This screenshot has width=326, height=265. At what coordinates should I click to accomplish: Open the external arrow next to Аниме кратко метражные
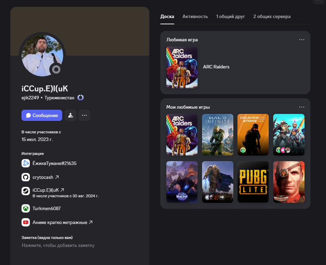(91, 222)
